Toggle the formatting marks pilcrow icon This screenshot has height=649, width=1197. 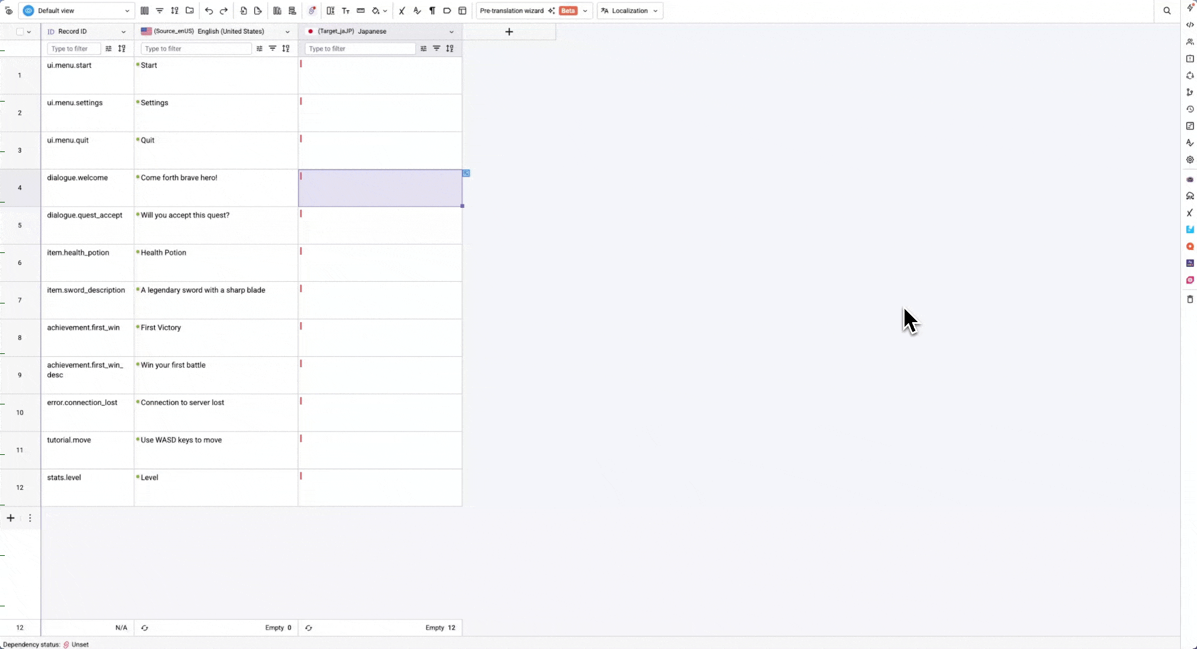(432, 10)
